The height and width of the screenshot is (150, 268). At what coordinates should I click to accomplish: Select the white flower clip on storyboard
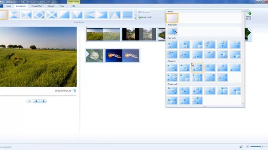point(95,55)
